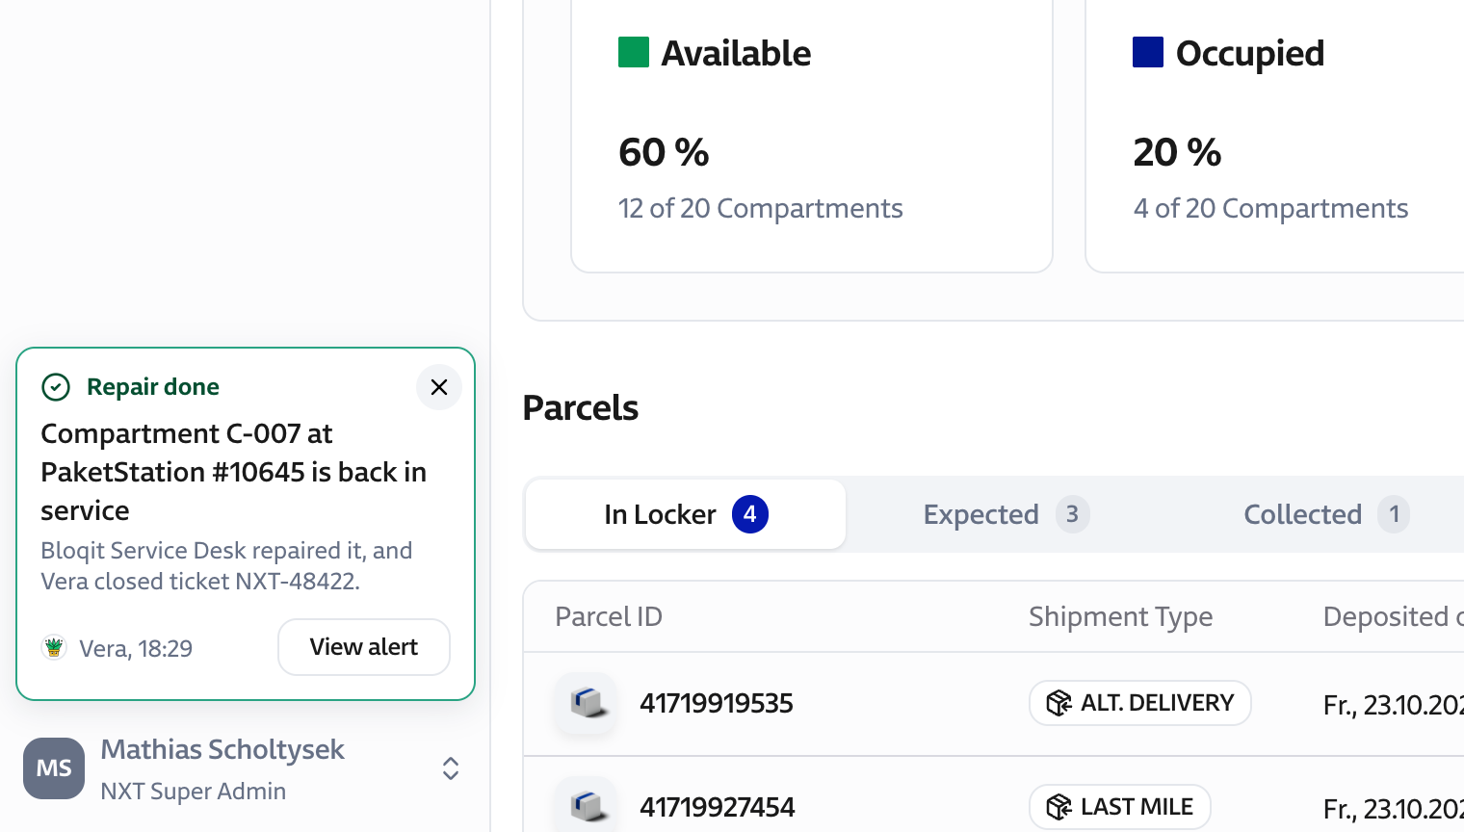Open parcel ID 41719927454
The width and height of the screenshot is (1464, 832).
(x=718, y=807)
